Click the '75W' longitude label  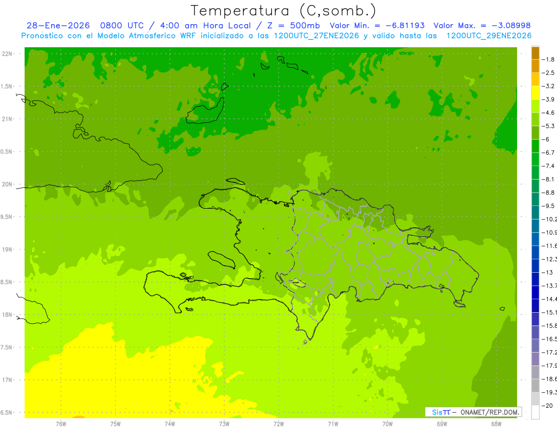click(115, 424)
